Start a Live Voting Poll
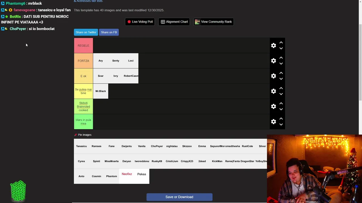362x203 pixels. point(140,22)
